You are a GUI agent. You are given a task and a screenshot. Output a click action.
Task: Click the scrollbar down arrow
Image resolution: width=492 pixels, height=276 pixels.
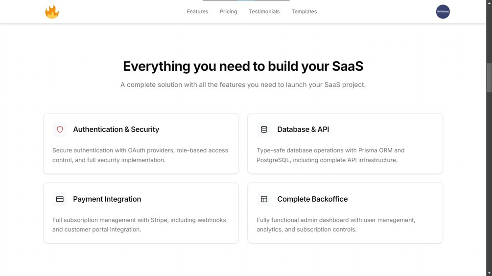point(489,273)
